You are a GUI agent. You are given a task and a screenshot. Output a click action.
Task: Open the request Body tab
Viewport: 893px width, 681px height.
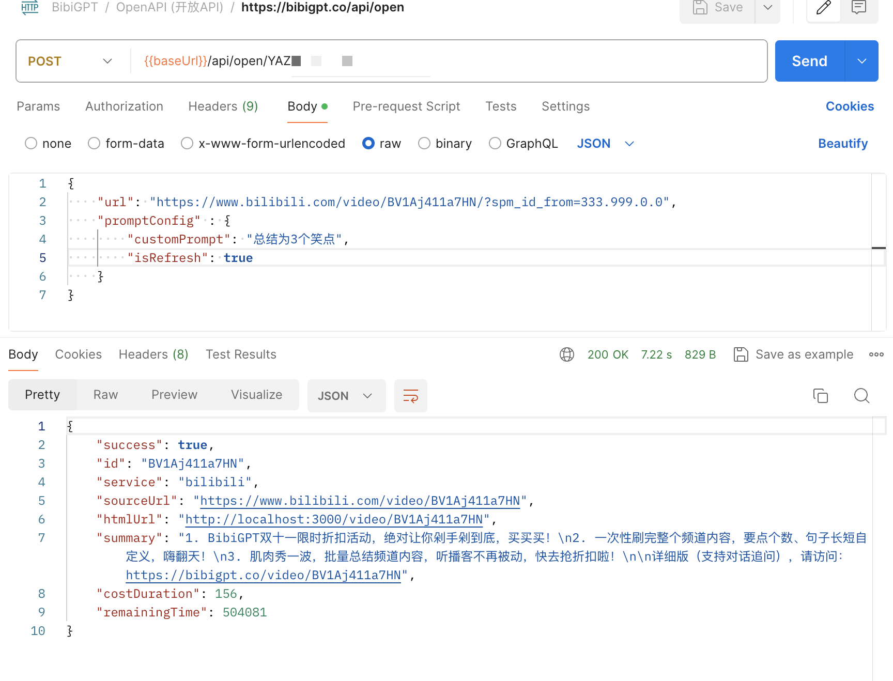(307, 106)
